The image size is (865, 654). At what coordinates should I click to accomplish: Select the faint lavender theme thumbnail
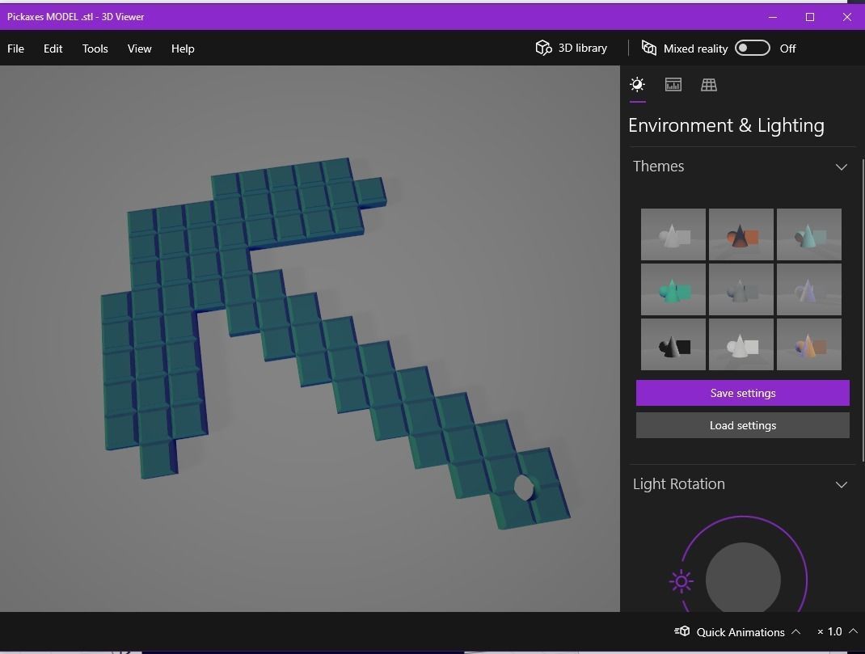pyautogui.click(x=808, y=289)
